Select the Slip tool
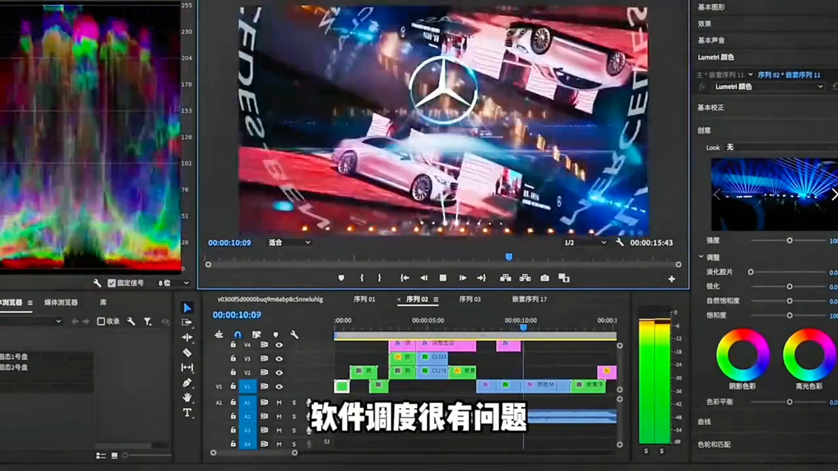The height and width of the screenshot is (471, 838). [x=187, y=368]
